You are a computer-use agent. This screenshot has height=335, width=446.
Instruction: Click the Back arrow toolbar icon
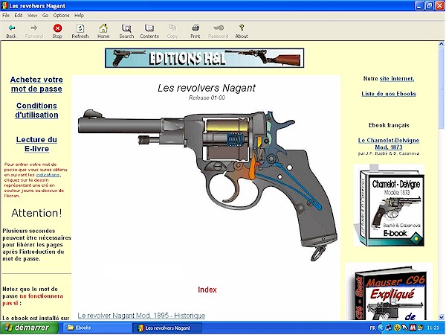[x=11, y=28]
